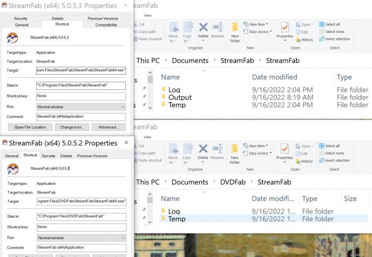Click Cut in lower Explorer ribbon

[139, 146]
